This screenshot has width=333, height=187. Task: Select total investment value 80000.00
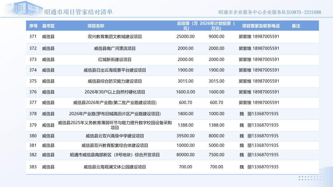point(185,155)
